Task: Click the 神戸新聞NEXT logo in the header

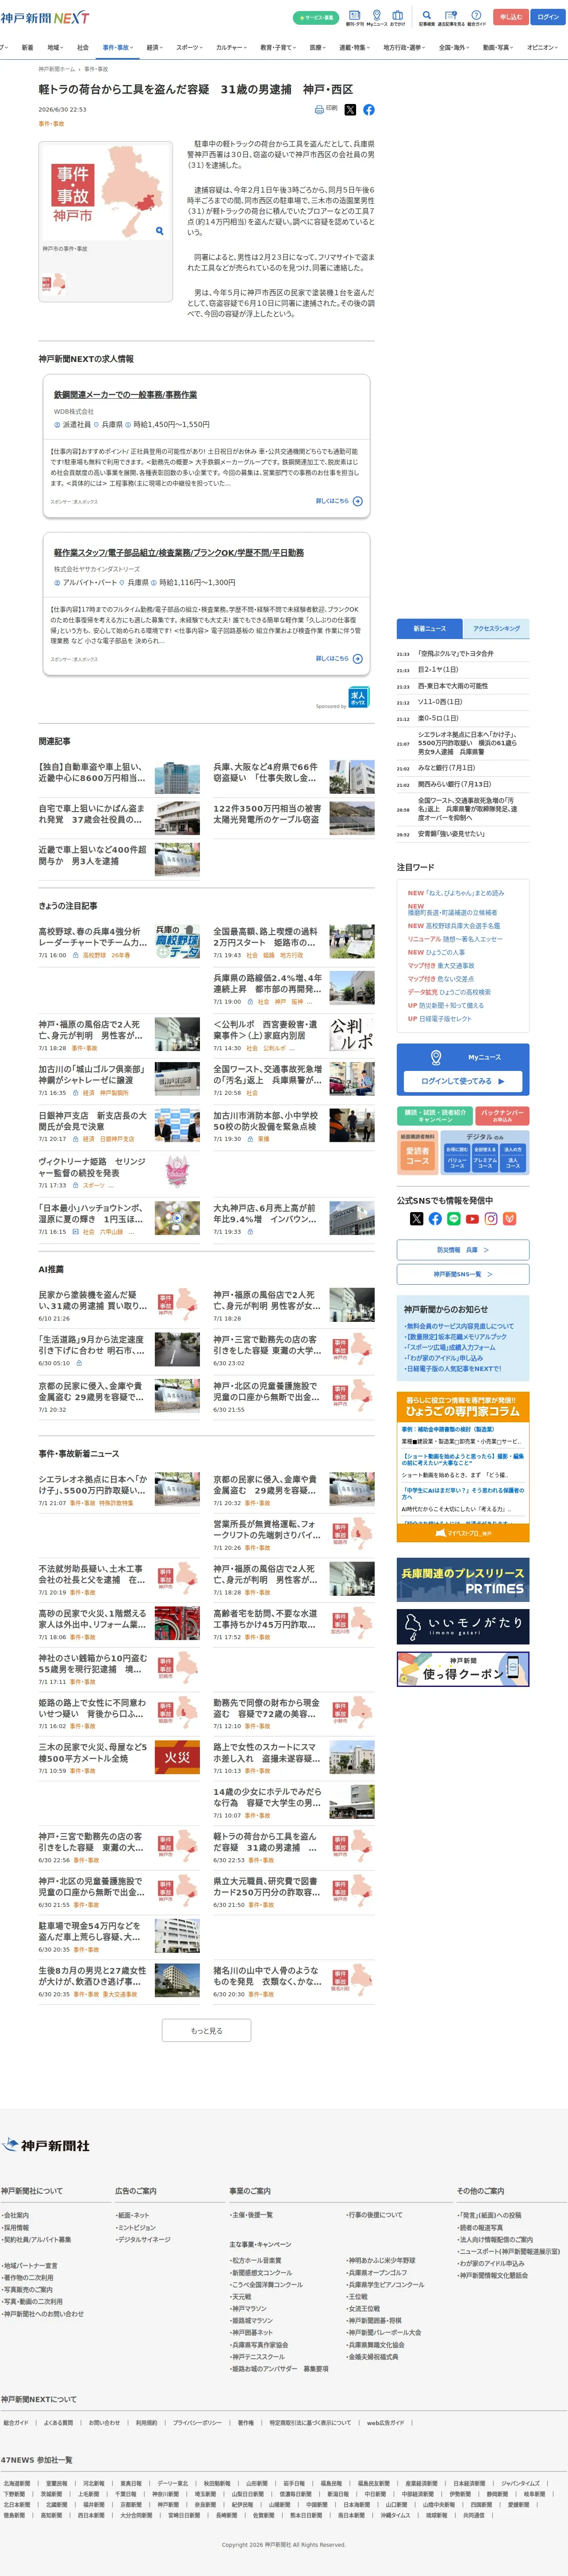Action: point(45,18)
